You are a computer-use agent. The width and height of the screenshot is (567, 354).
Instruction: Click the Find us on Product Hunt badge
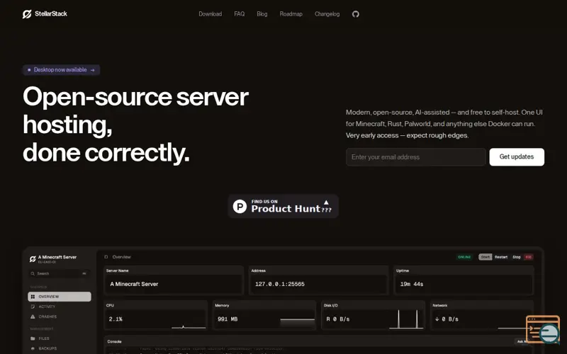283,206
